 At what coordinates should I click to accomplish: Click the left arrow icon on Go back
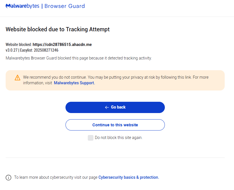click(x=107, y=107)
